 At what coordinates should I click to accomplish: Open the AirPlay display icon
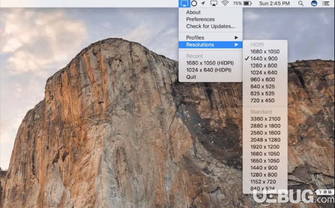[213, 3]
